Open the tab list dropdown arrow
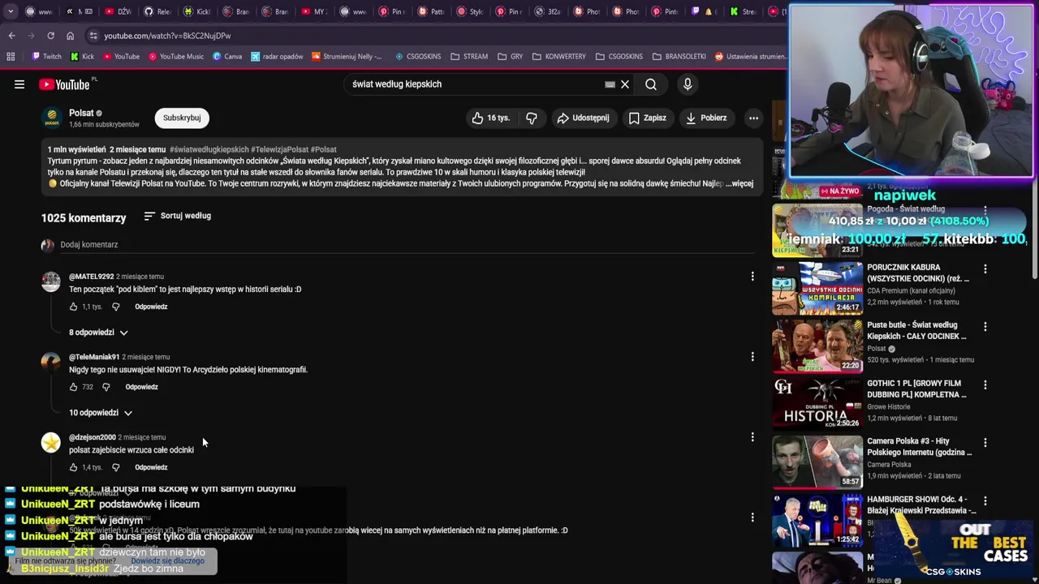Viewport: 1039px width, 584px height. pyautogui.click(x=11, y=11)
